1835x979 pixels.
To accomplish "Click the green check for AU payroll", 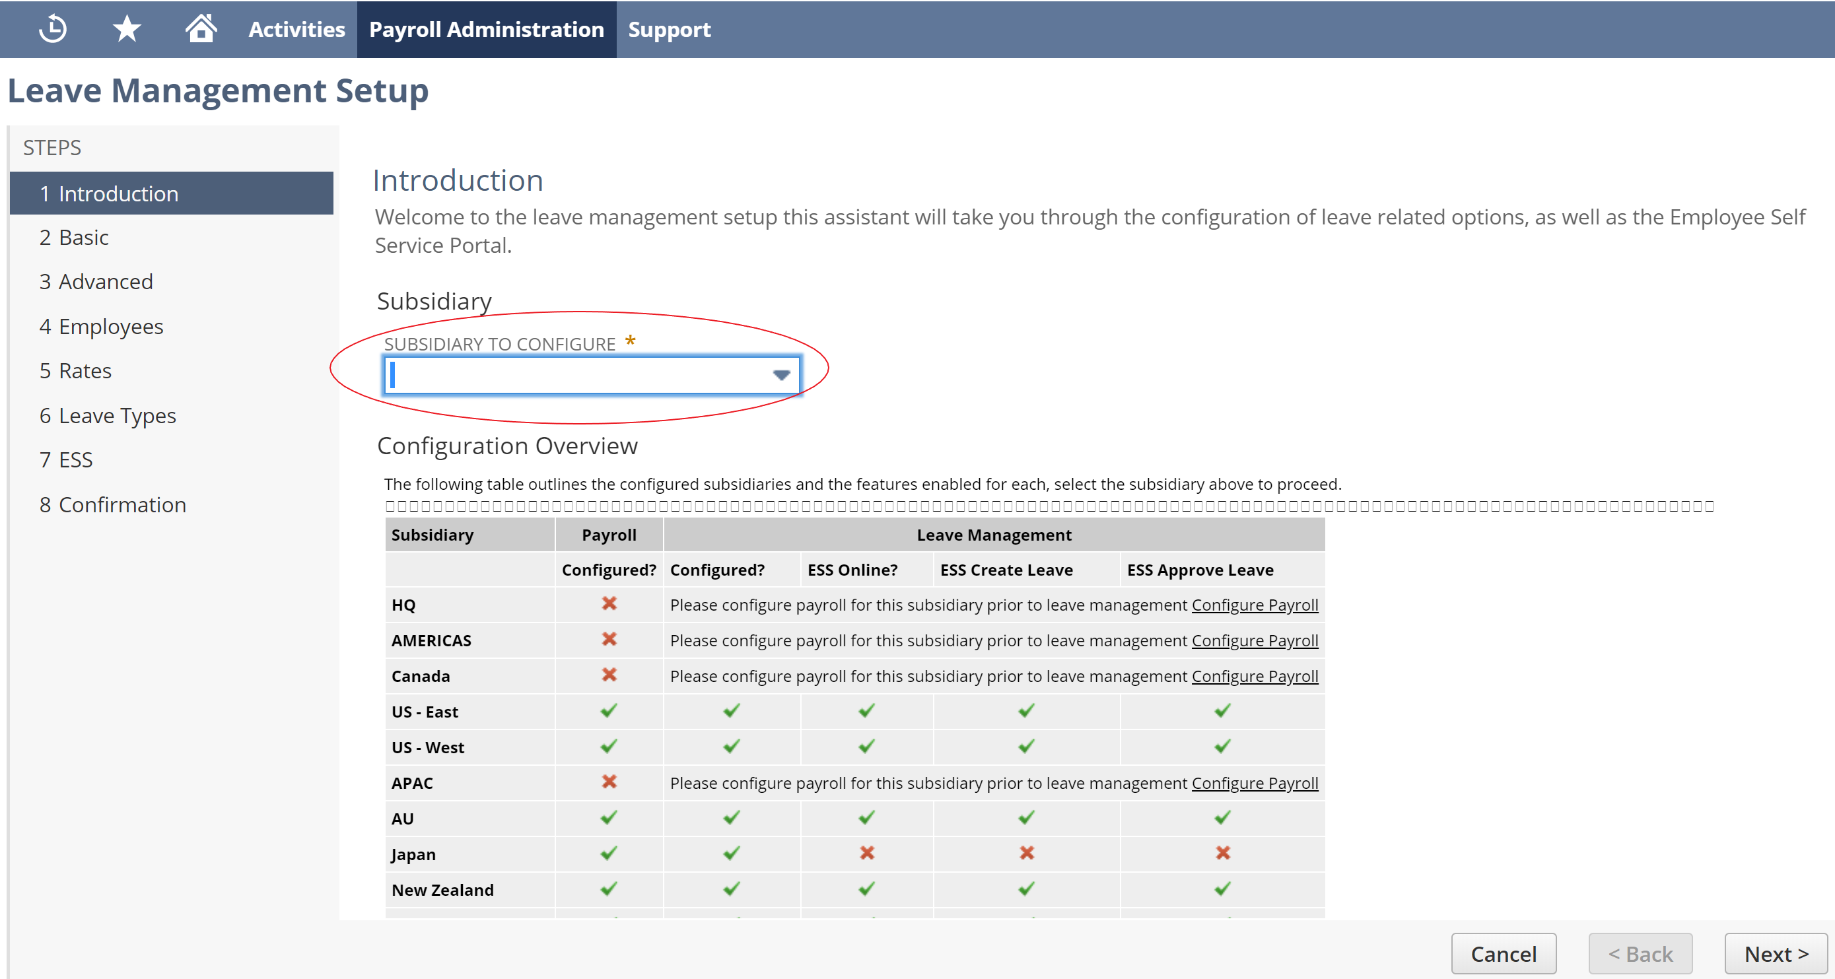I will pos(608,817).
